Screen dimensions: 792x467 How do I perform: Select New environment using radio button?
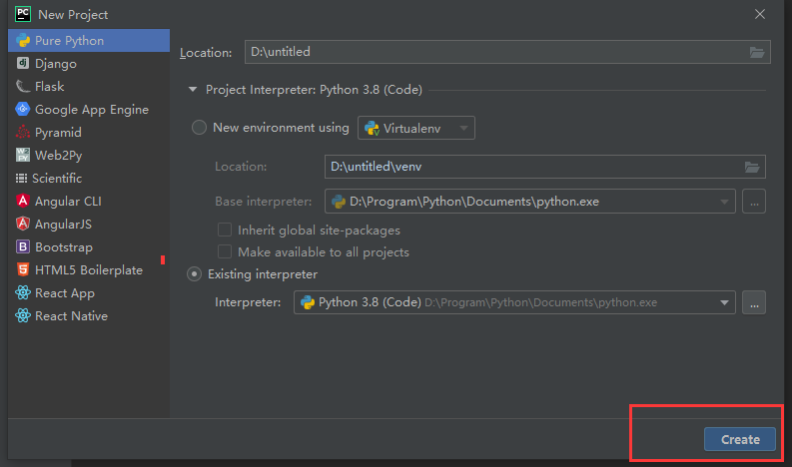(199, 127)
